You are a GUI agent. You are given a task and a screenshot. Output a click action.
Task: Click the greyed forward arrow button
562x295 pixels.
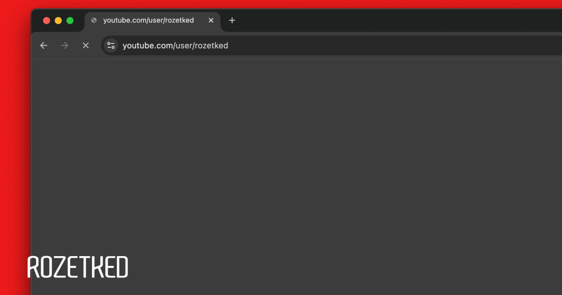65,45
